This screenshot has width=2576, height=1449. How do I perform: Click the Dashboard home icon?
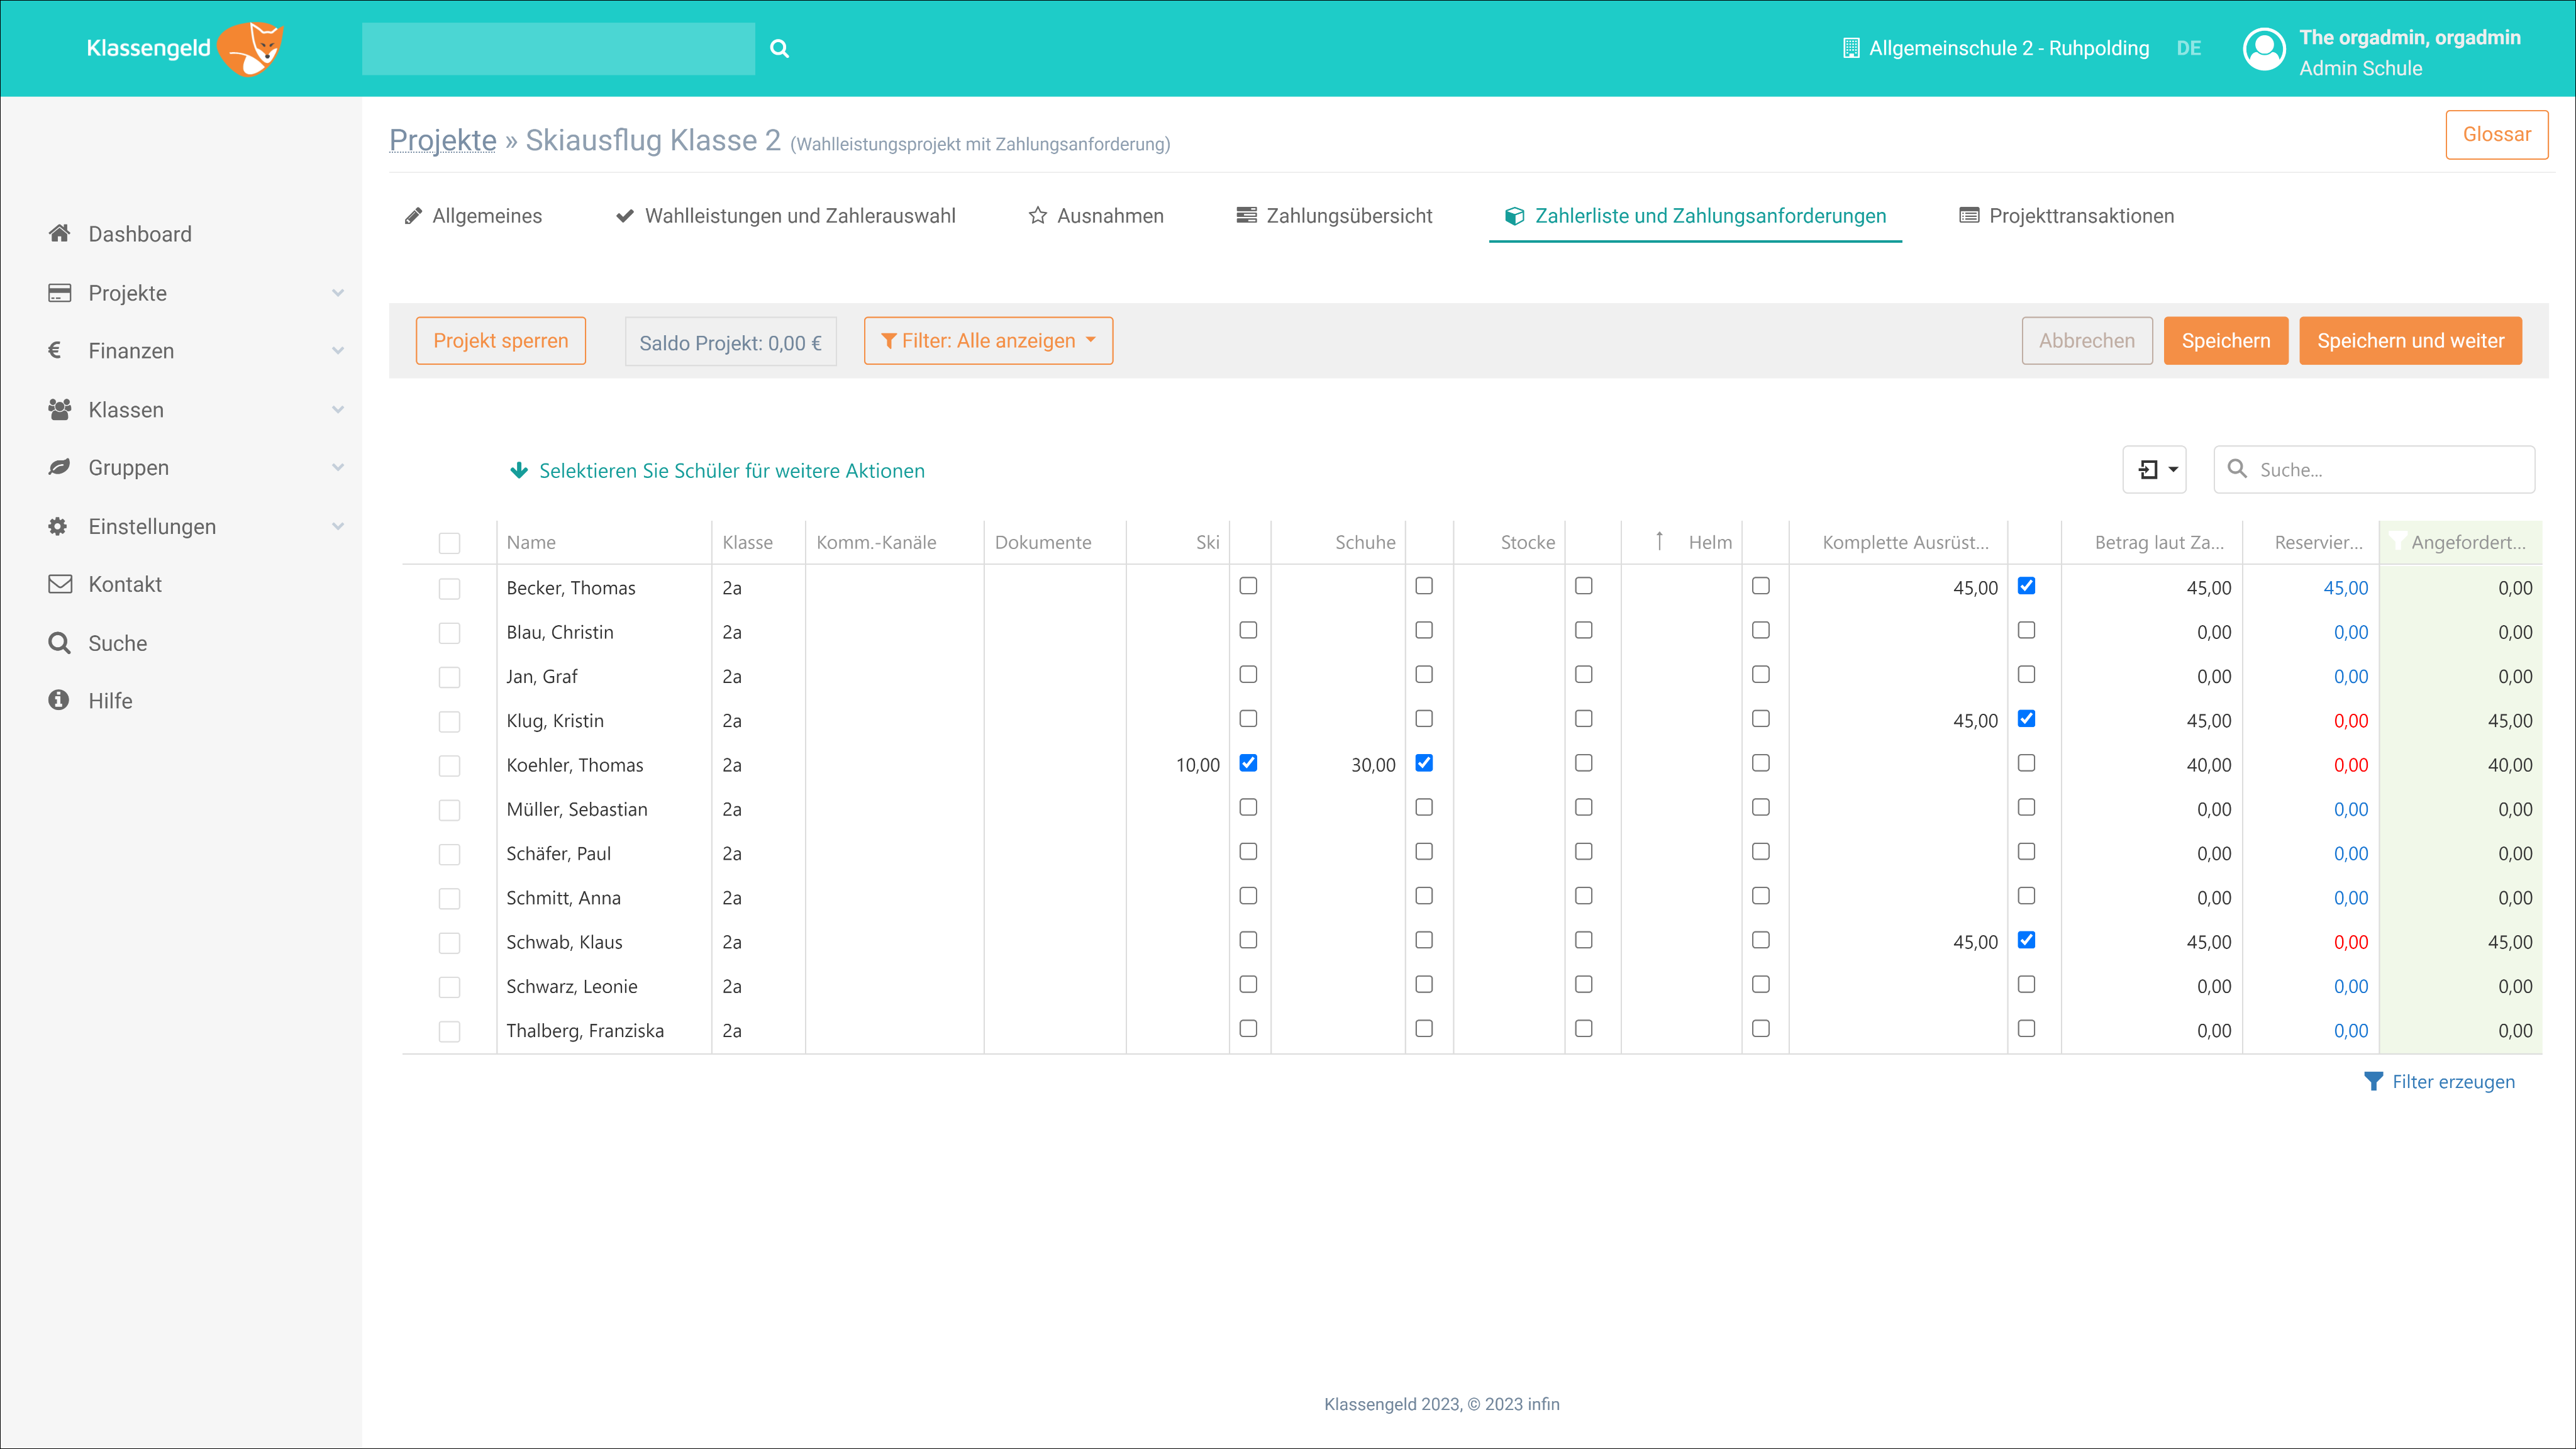pyautogui.click(x=59, y=233)
